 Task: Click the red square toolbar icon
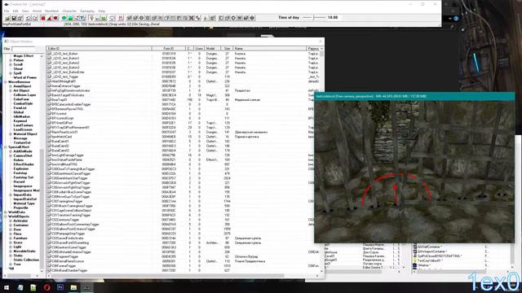coord(43,18)
